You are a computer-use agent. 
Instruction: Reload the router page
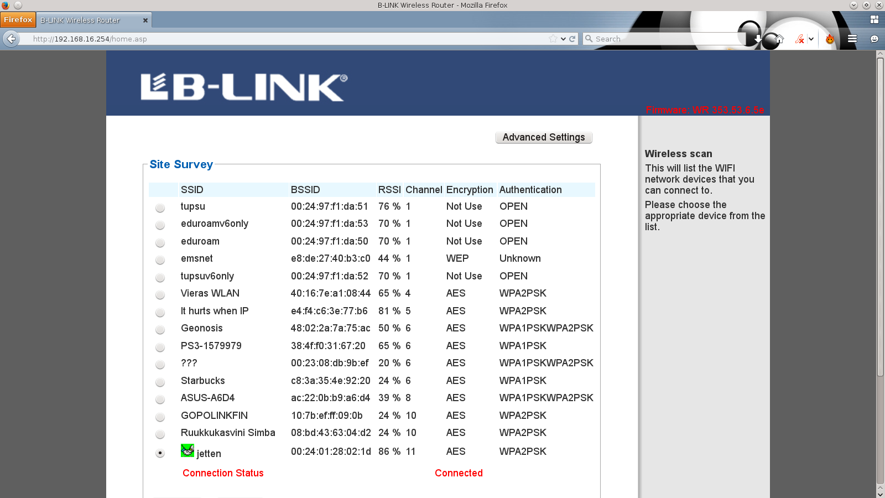572,39
